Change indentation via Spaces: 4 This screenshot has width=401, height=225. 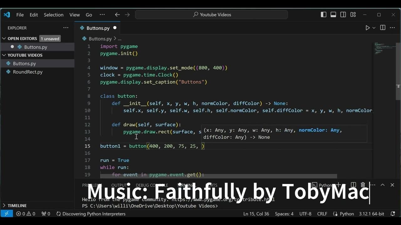[284, 214]
